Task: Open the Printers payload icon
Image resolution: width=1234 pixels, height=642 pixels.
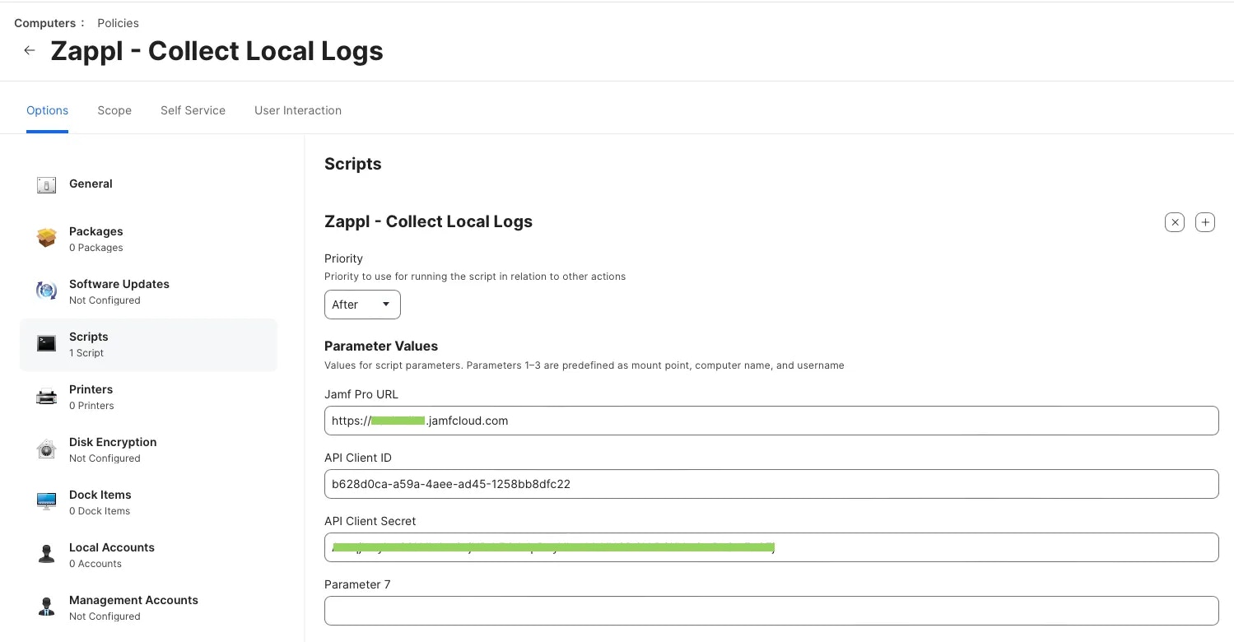Action: 46,397
